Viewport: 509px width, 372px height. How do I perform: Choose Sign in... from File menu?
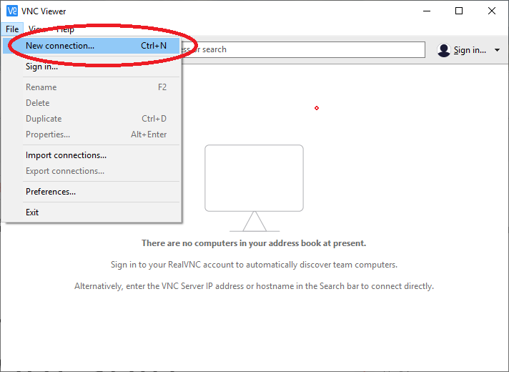[92, 67]
